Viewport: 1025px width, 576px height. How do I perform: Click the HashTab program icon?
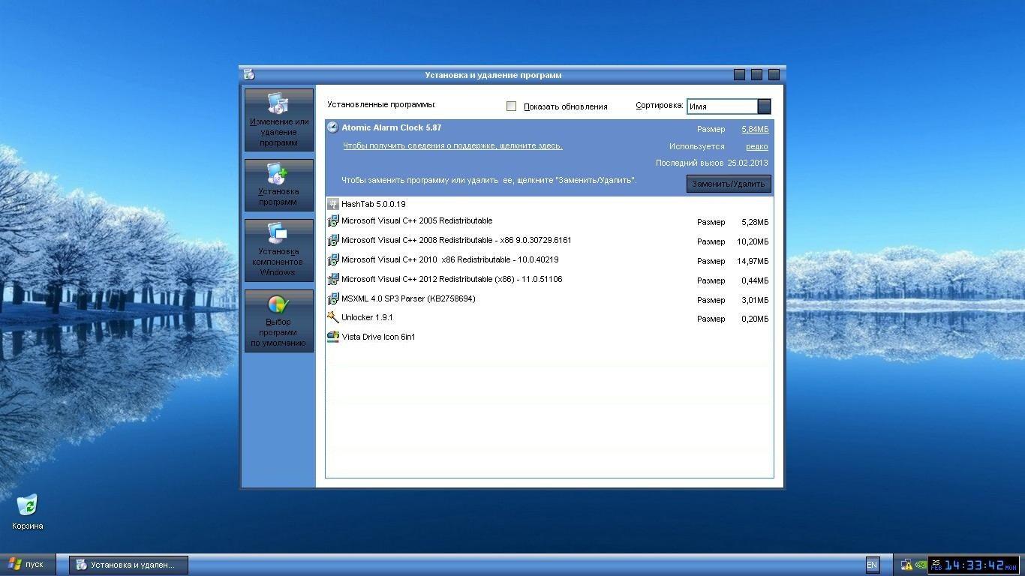[x=333, y=204]
